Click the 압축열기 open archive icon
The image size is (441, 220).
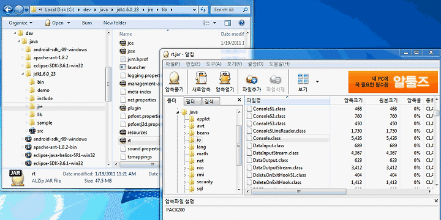pos(224,78)
